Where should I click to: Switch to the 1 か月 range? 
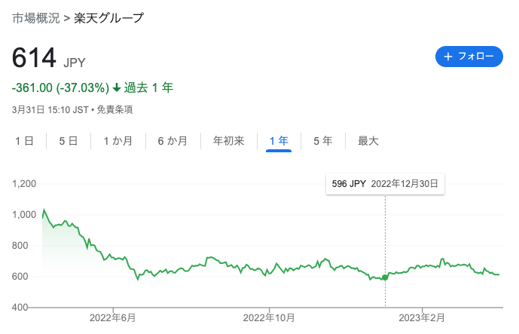118,141
